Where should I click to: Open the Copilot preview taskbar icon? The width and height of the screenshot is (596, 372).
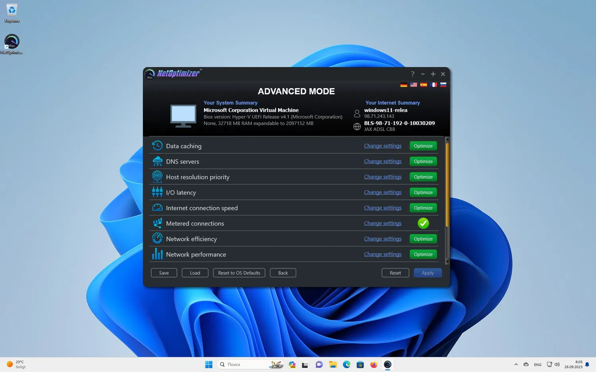[x=292, y=364]
